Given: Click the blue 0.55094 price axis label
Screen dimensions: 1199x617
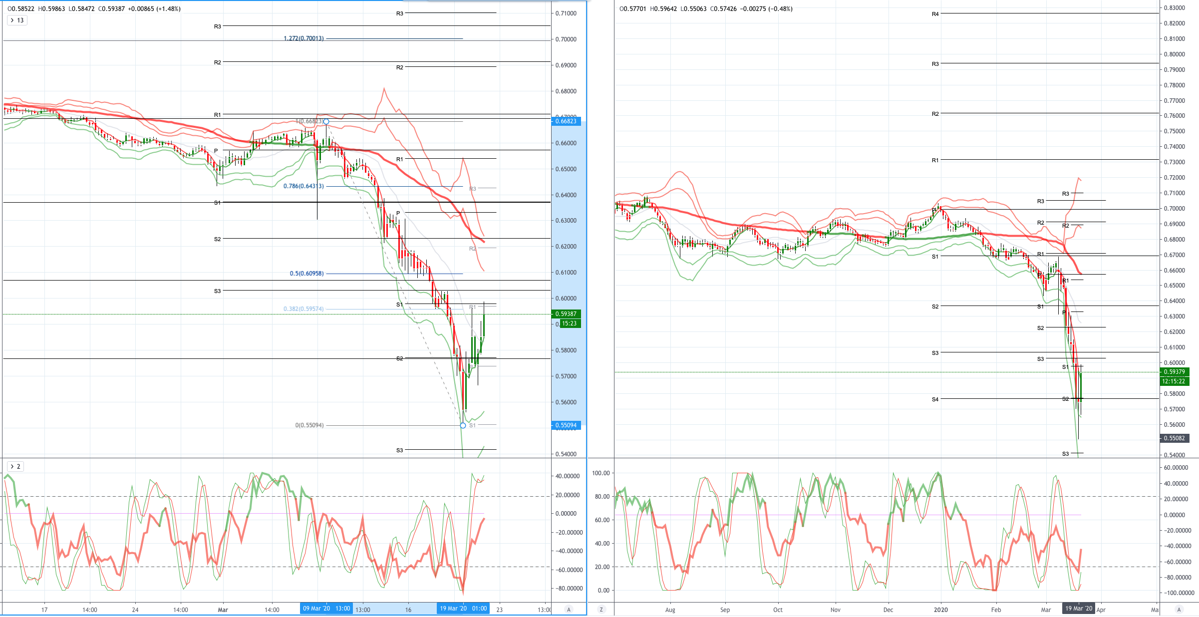Looking at the screenshot, I should (x=566, y=425).
